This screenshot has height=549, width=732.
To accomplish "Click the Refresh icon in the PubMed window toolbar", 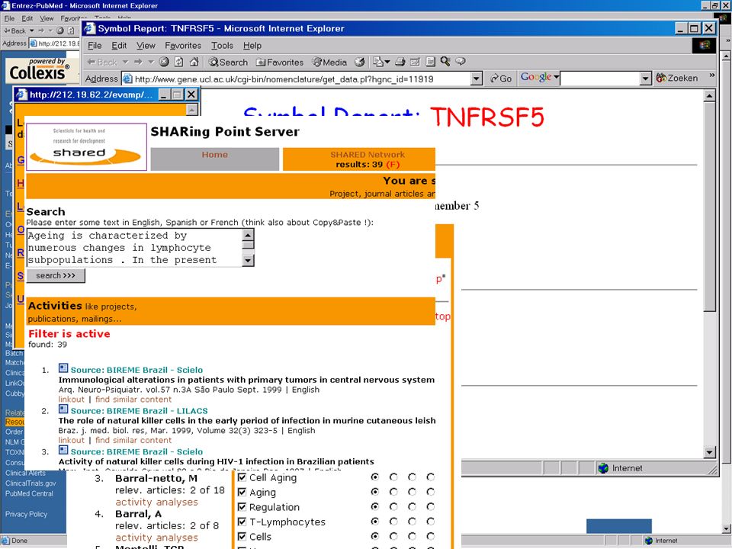I will (70, 30).
